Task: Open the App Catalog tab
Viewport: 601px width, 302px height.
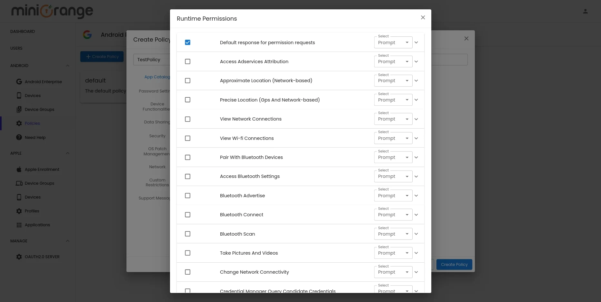Action: click(x=157, y=77)
